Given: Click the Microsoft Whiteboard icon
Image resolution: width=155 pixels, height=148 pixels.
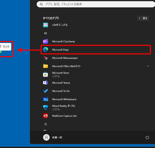Looking at the screenshot, I should 45,99.
